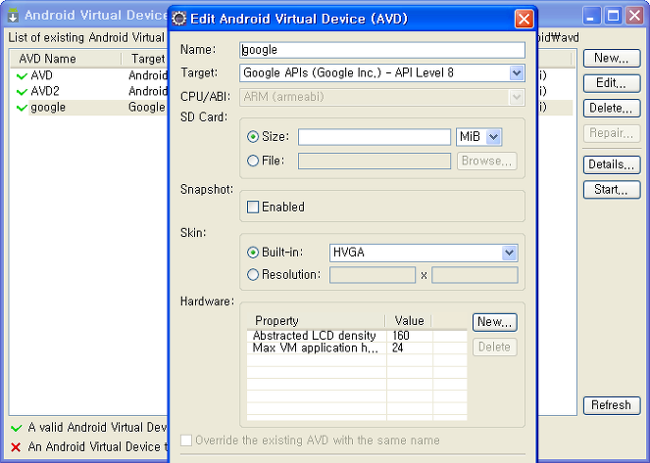Close the Edit Android Virtual Device dialog

tap(524, 19)
